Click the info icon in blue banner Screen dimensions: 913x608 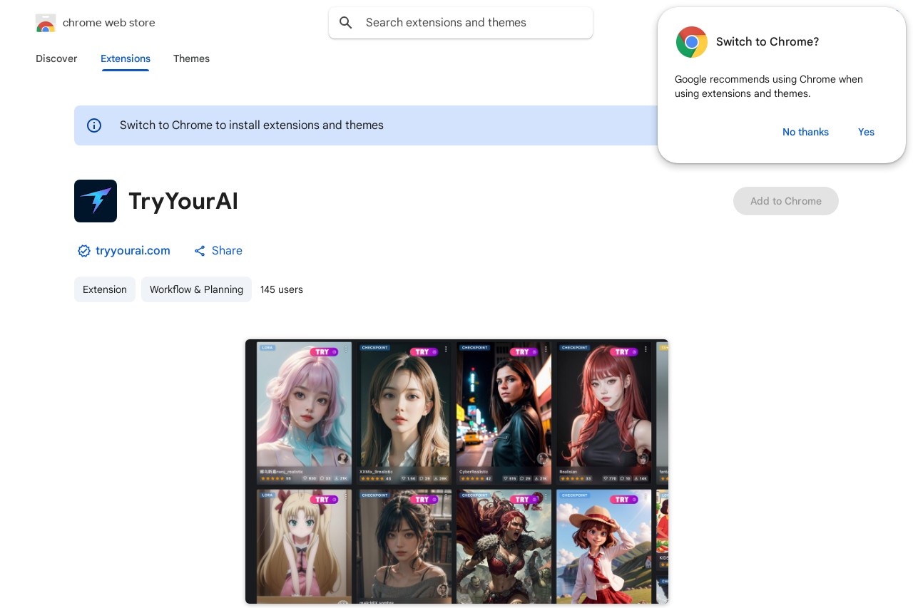(x=94, y=125)
